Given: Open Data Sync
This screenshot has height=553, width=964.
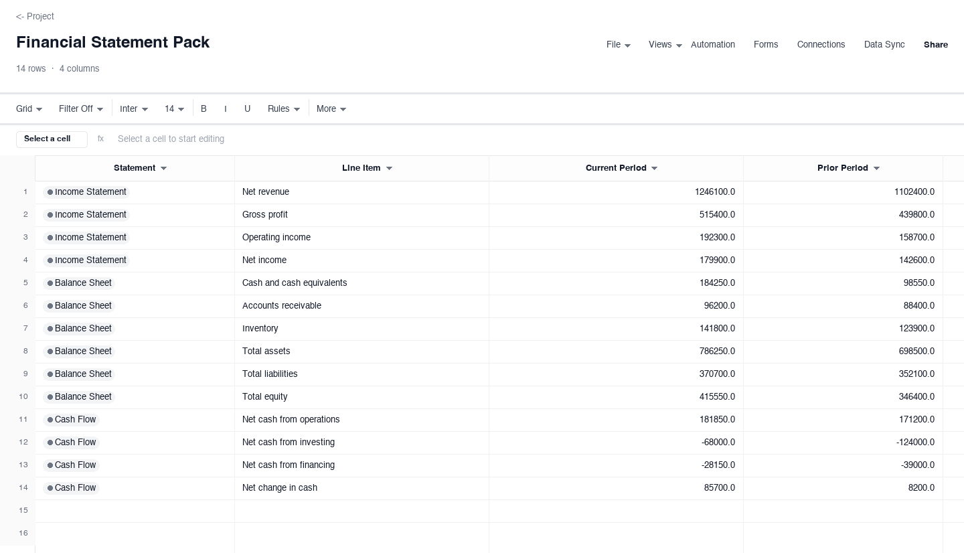Looking at the screenshot, I should [884, 45].
